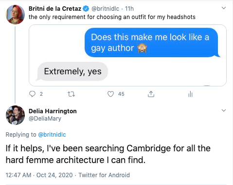Click @britnidlc in Replying to line

coord(52,135)
